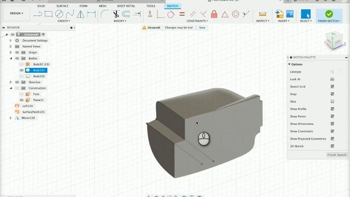
Task: Click the Insert Canvas image icon
Action: pos(290,14)
